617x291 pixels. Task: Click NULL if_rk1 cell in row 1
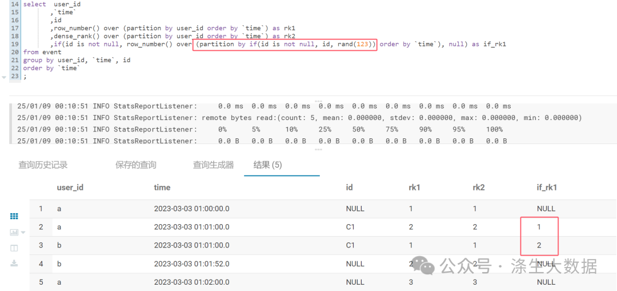[x=546, y=209]
